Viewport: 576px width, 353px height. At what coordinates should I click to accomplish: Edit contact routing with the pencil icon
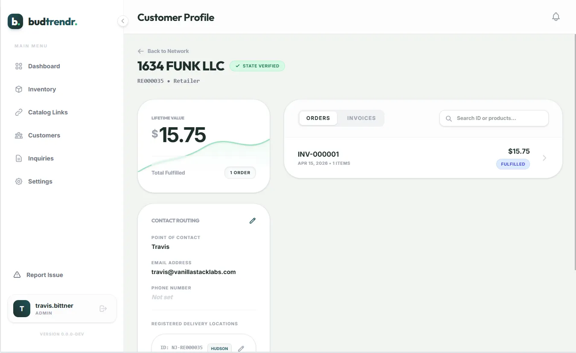pos(253,221)
